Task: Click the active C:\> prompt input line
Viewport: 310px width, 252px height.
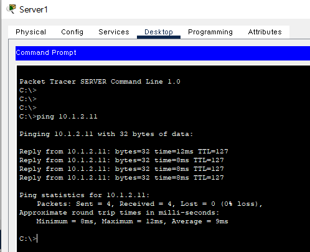Action: (29, 238)
